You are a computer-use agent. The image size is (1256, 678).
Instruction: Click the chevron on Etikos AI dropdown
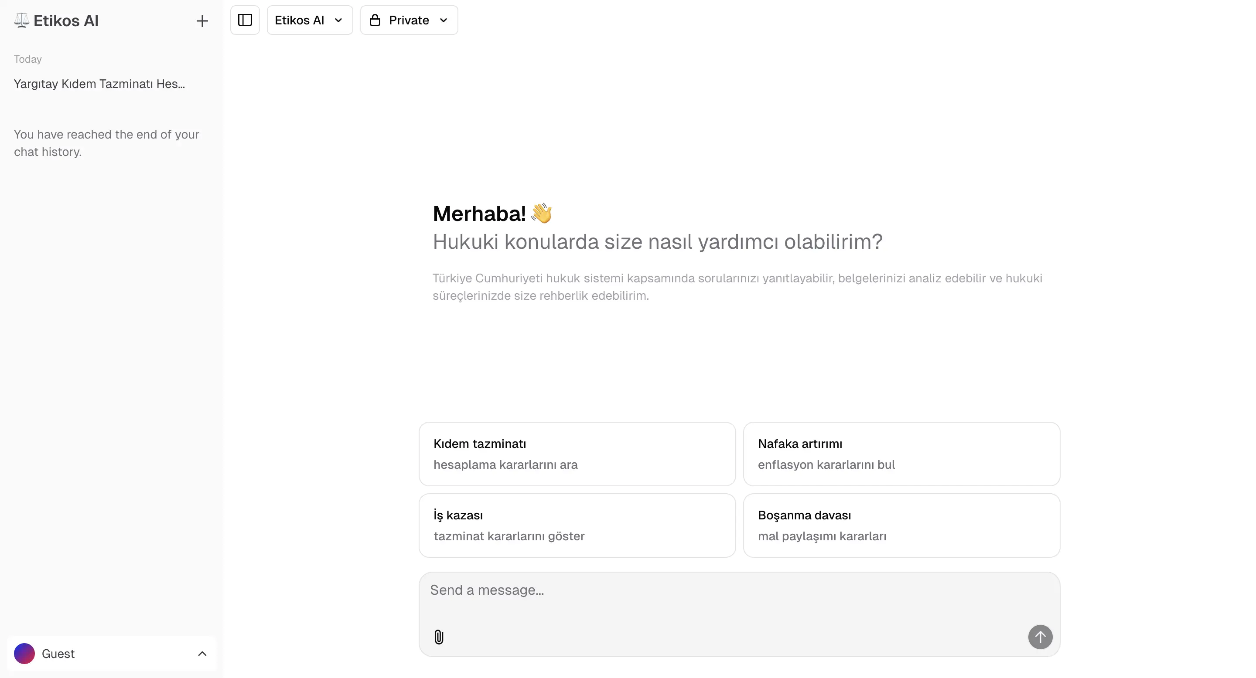[338, 20]
